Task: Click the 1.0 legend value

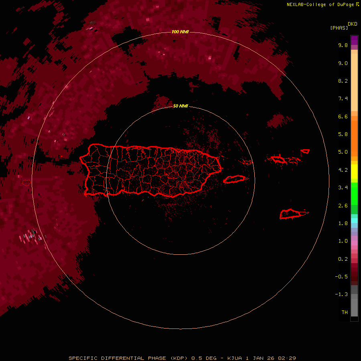Action: pyautogui.click(x=343, y=241)
